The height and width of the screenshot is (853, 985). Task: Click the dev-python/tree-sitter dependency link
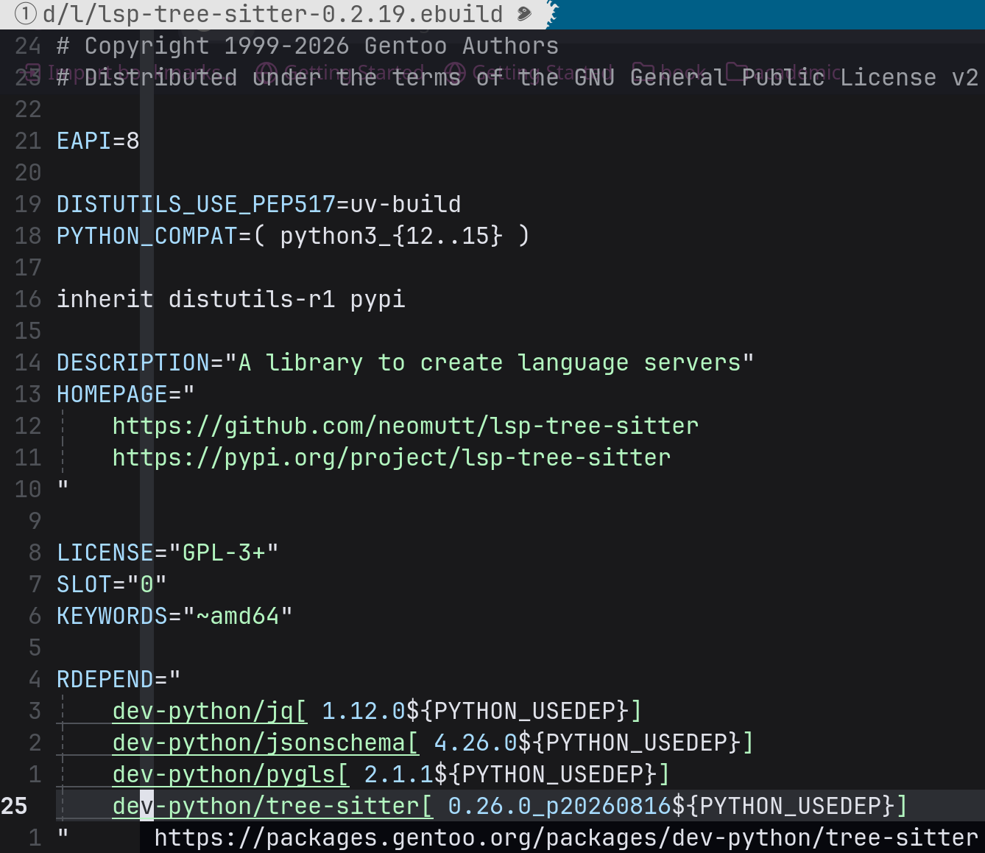click(x=272, y=806)
